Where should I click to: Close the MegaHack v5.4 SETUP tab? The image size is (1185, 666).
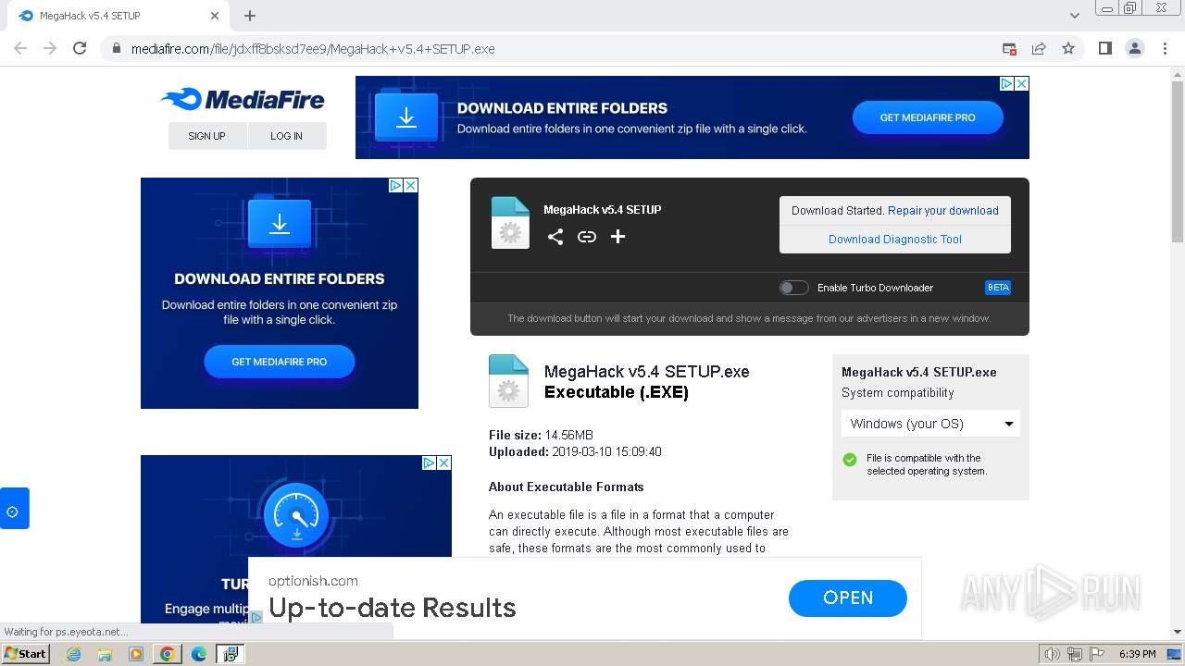click(x=215, y=16)
